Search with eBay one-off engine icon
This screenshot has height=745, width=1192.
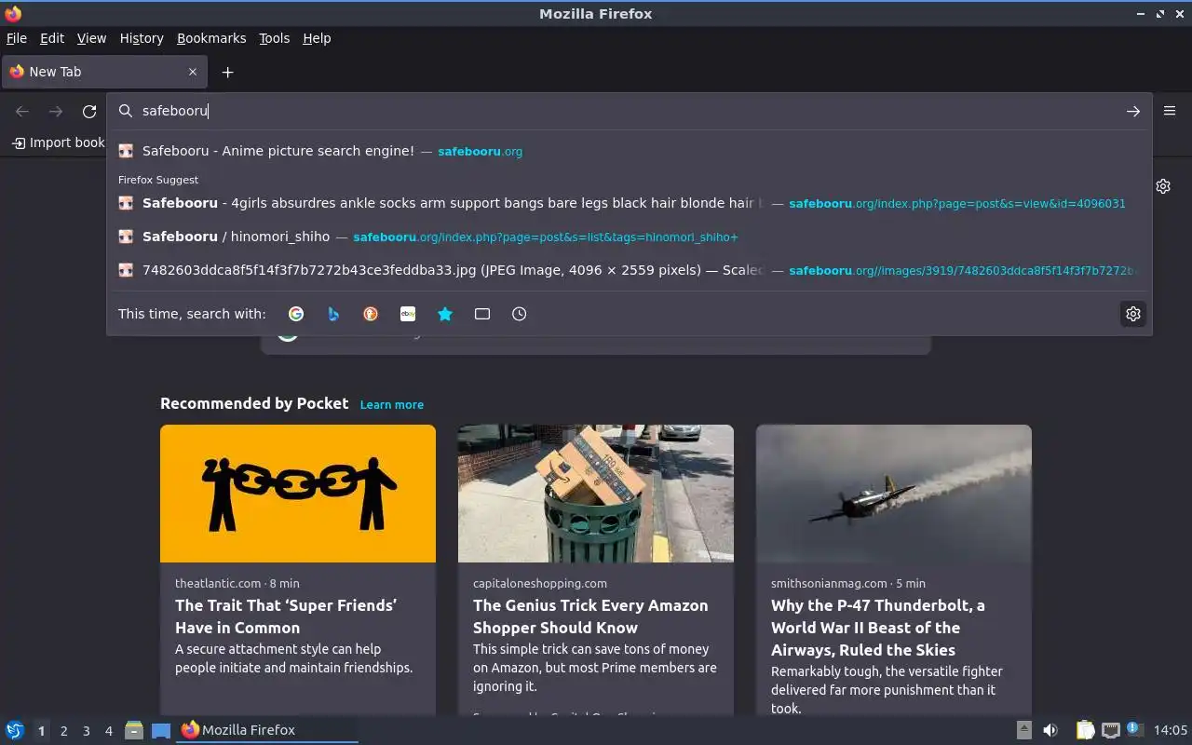[408, 314]
